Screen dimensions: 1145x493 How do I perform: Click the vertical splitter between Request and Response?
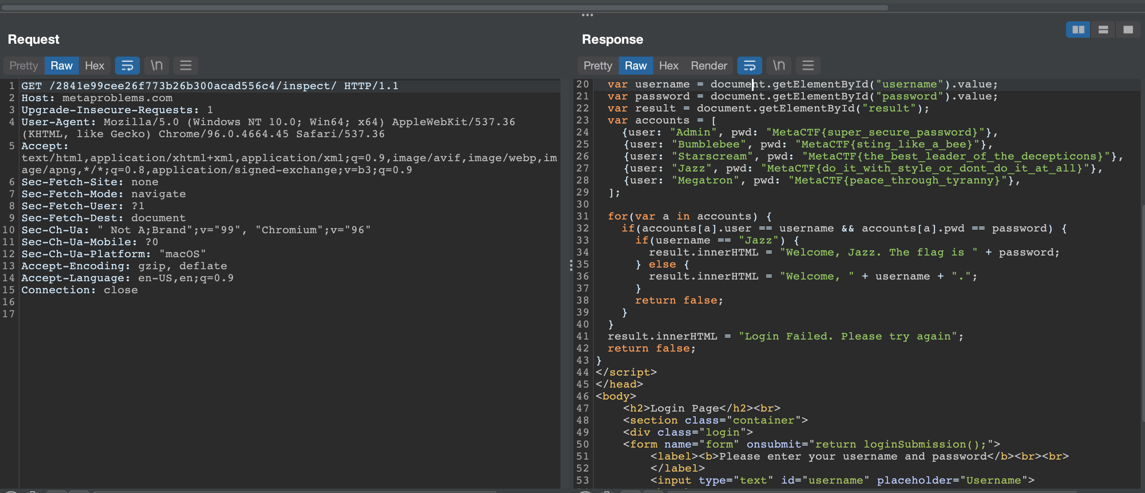(571, 265)
